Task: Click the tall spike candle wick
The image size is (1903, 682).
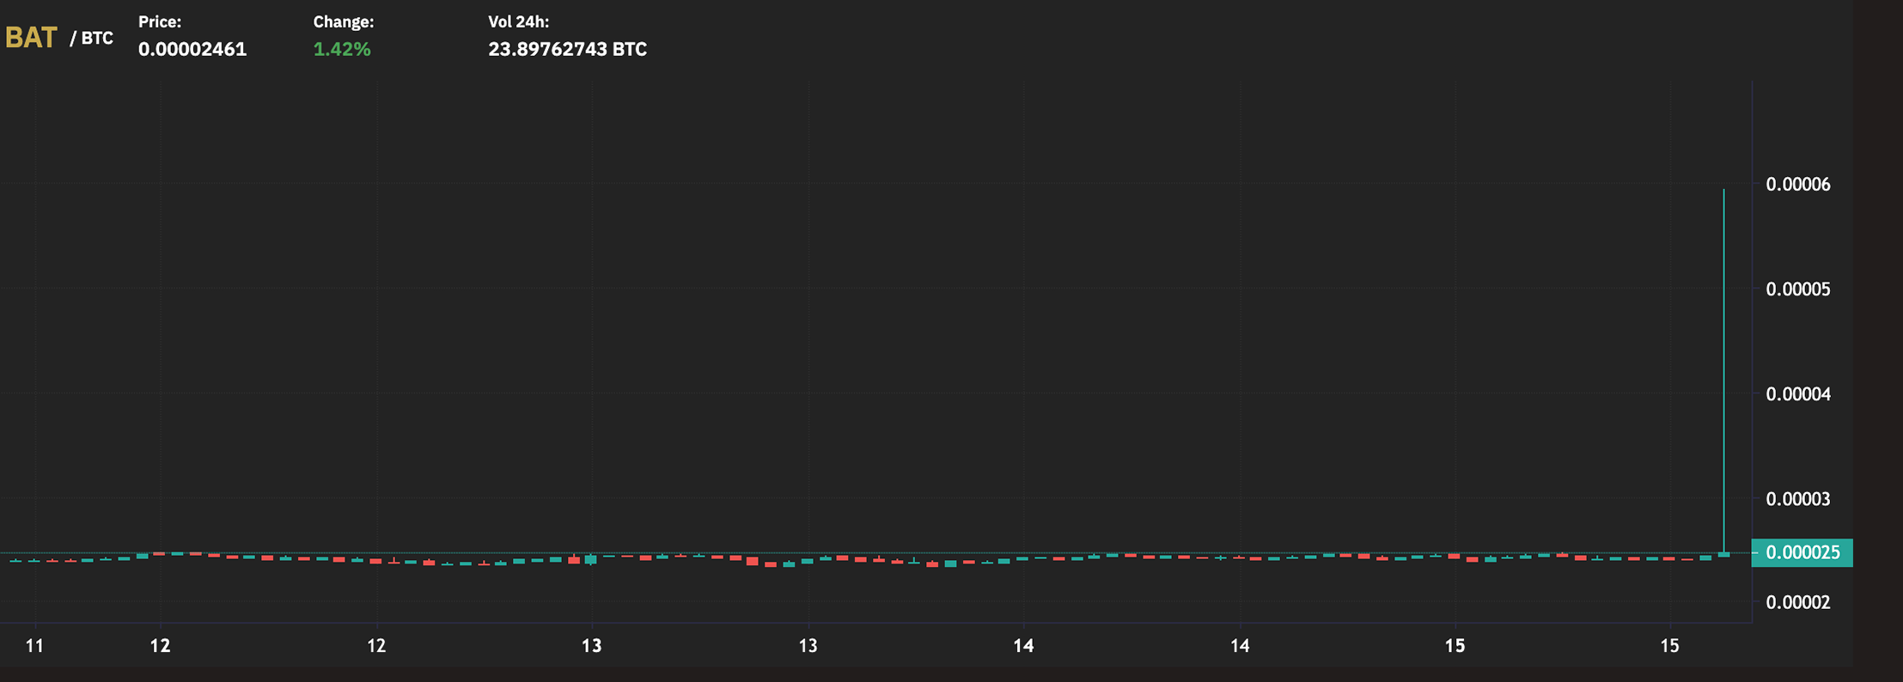Action: [x=1723, y=369]
